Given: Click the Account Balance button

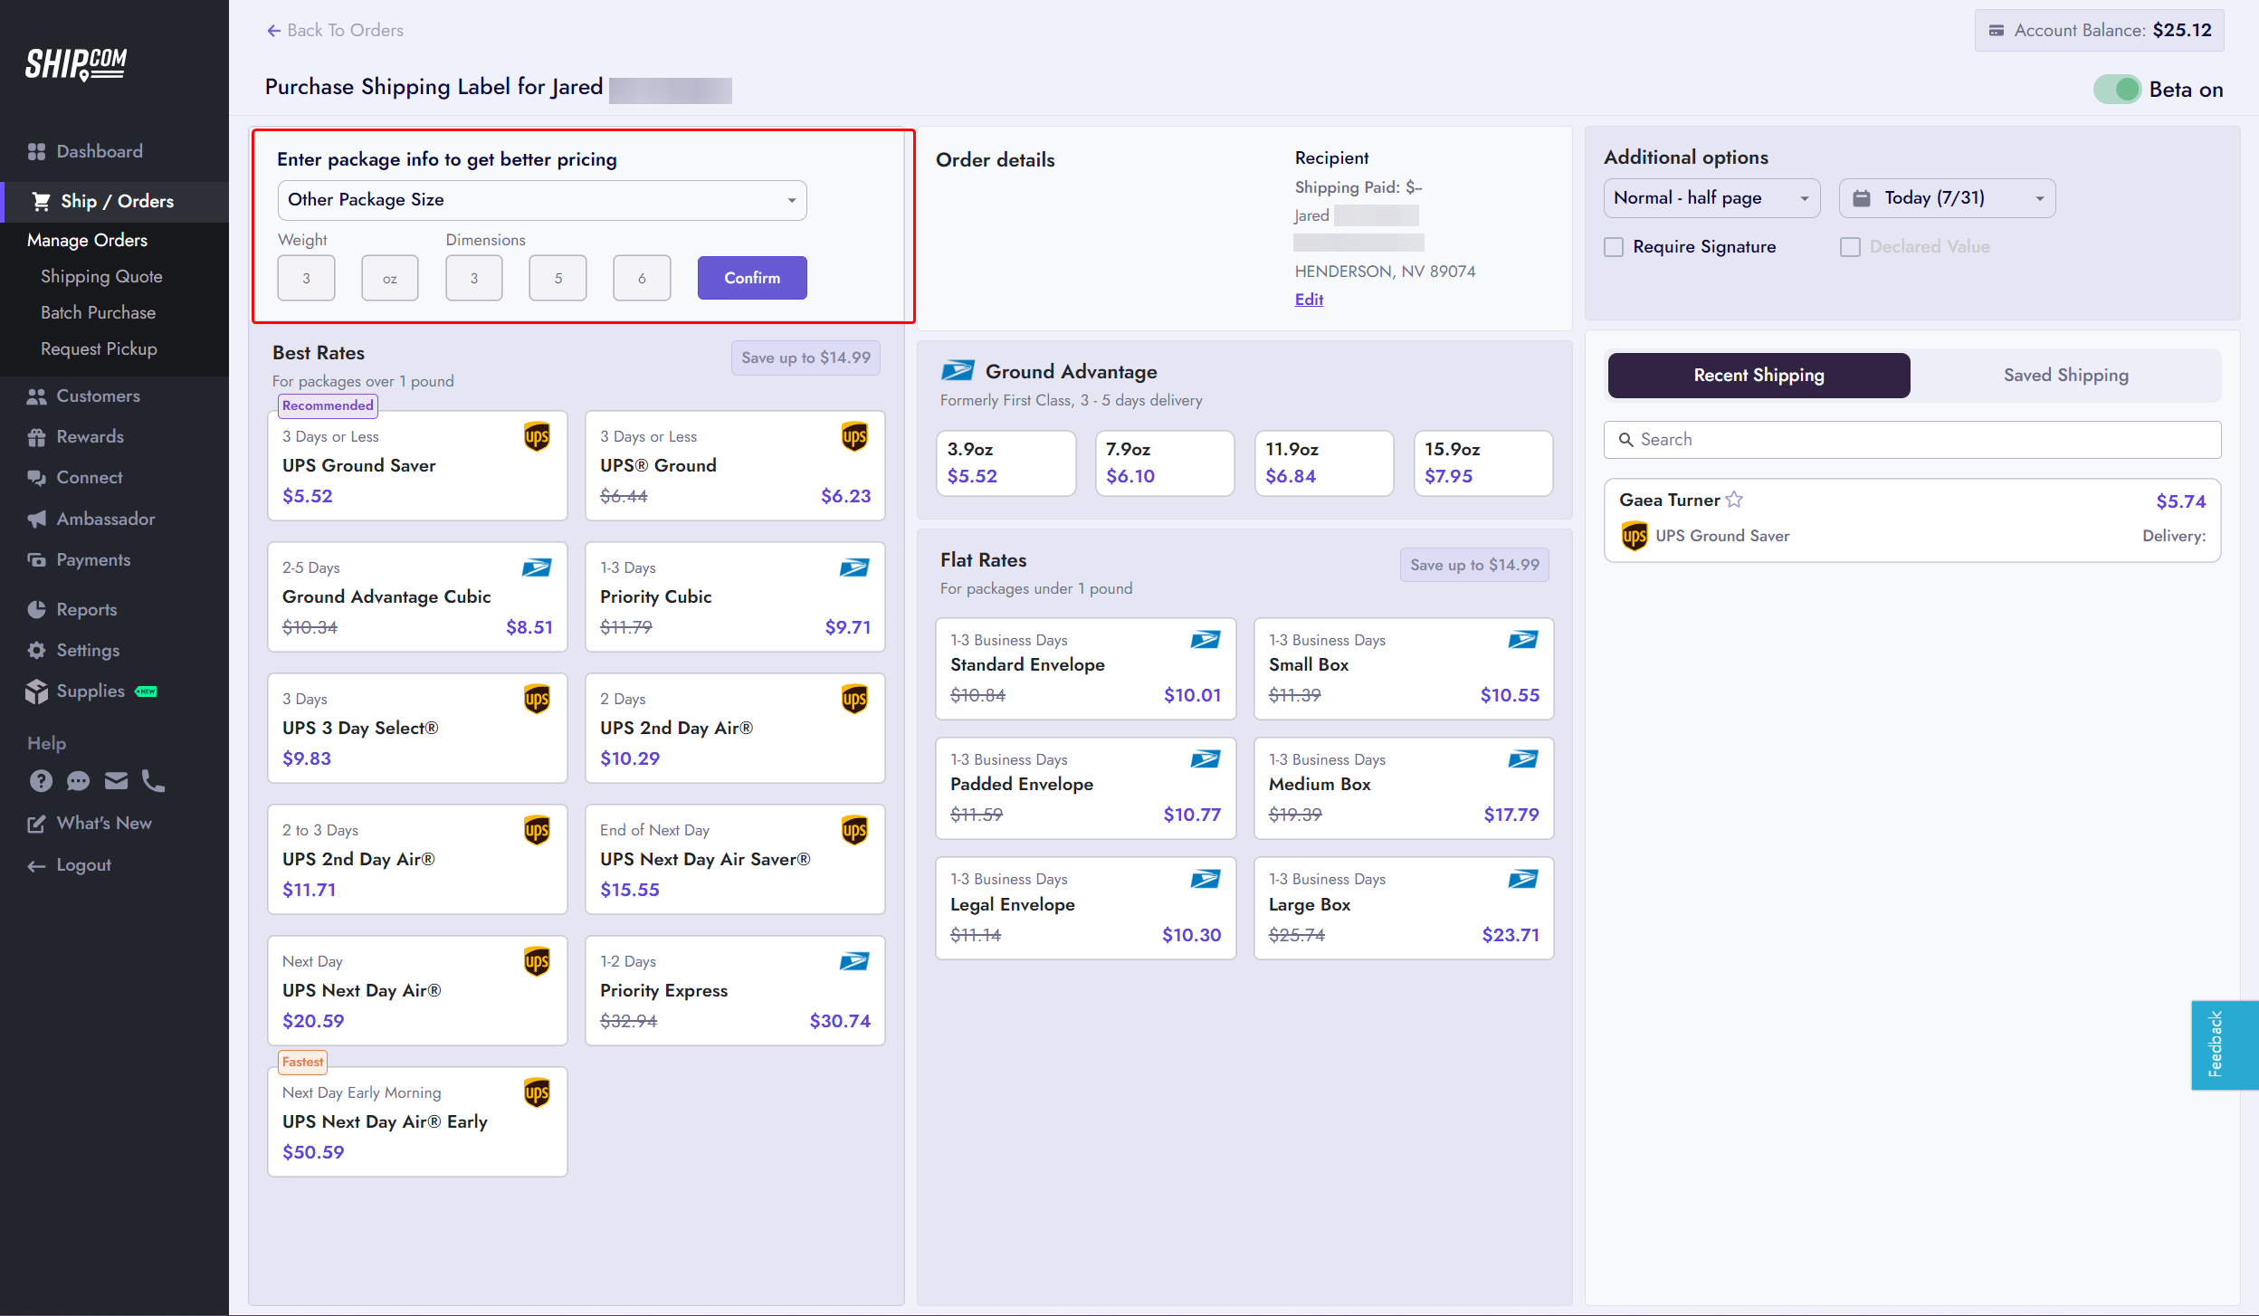Looking at the screenshot, I should (x=2099, y=30).
